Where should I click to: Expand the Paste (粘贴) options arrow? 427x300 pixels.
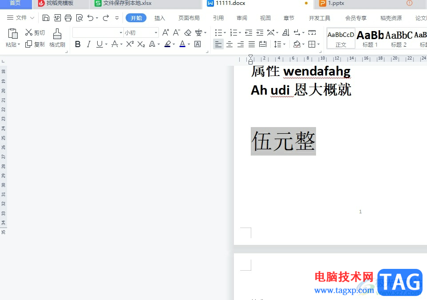click(19, 44)
